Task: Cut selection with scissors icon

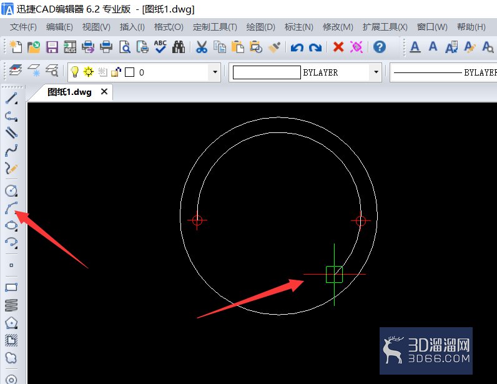Action: click(x=201, y=47)
